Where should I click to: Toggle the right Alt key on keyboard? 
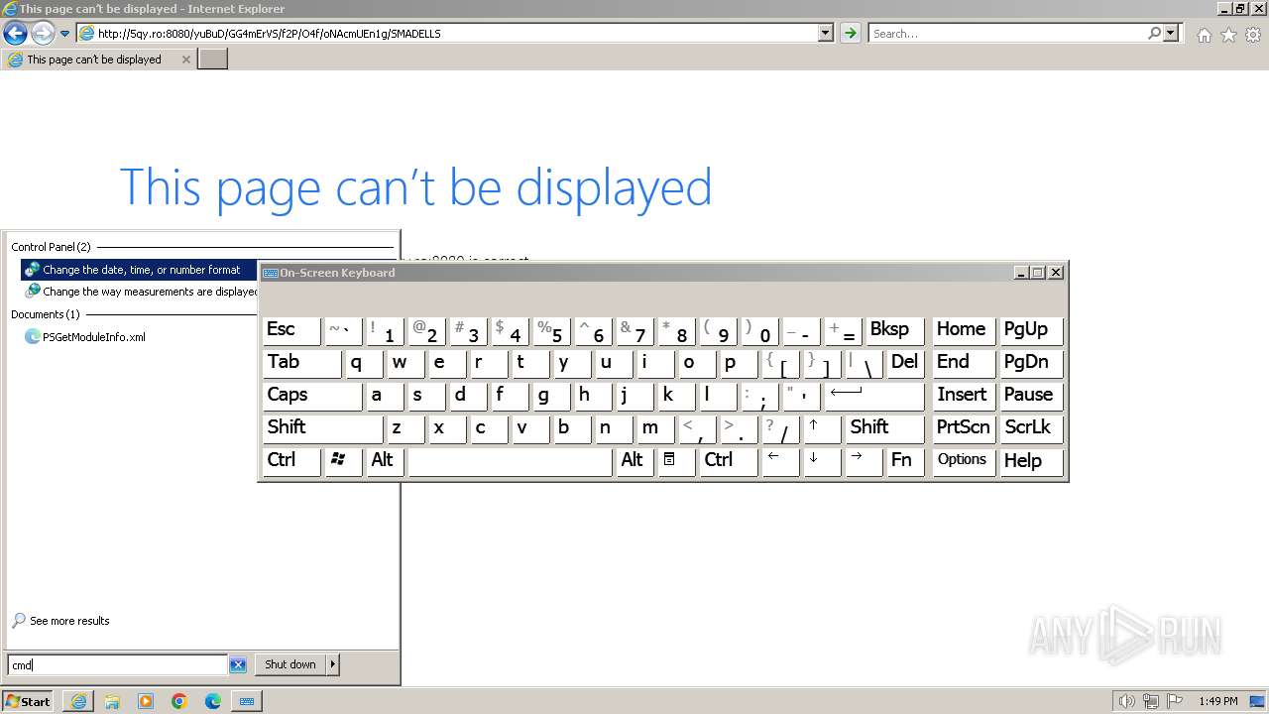[x=634, y=461]
